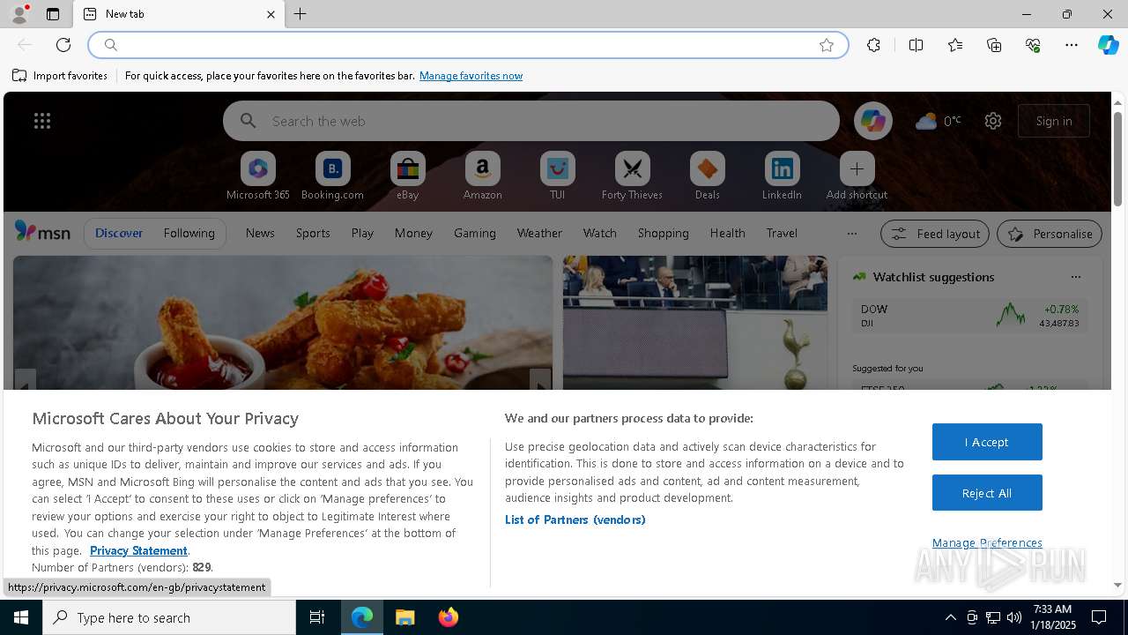This screenshot has height=635, width=1128.
Task: Open LinkedIn shortcut
Action: (x=782, y=176)
